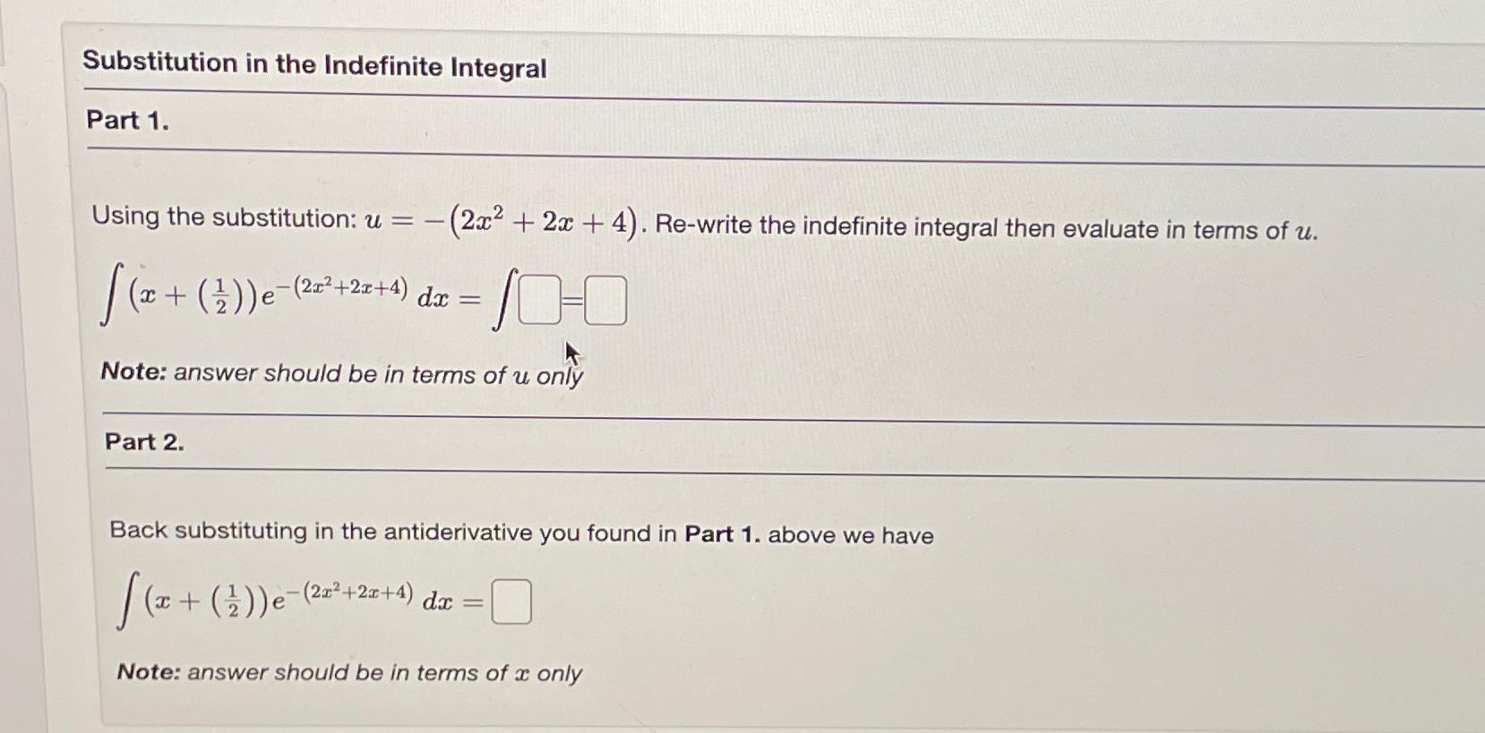
Task: Select the Note text below Part 2
Action: [x=351, y=672]
